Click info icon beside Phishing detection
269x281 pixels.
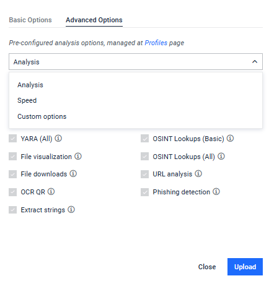[216, 191]
